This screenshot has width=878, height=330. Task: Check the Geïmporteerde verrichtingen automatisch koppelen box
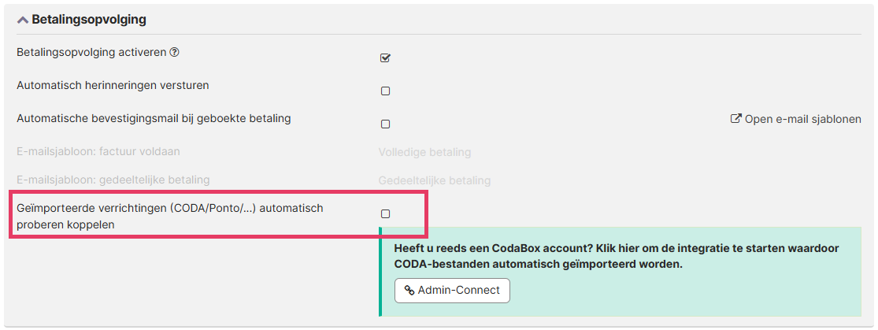pyautogui.click(x=385, y=213)
